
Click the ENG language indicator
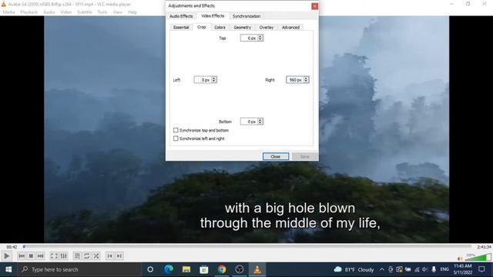click(444, 269)
